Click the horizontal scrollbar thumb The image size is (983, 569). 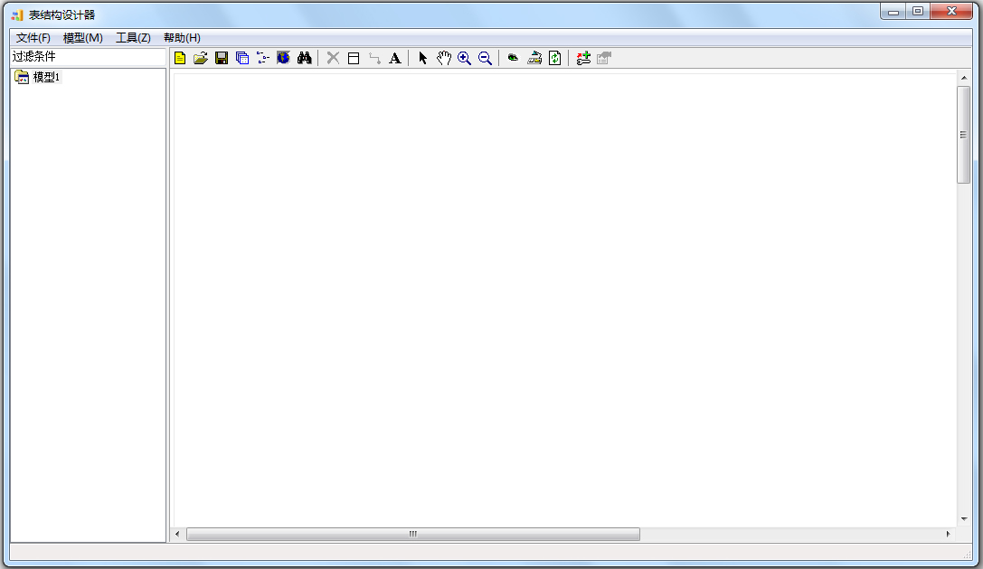click(x=413, y=534)
